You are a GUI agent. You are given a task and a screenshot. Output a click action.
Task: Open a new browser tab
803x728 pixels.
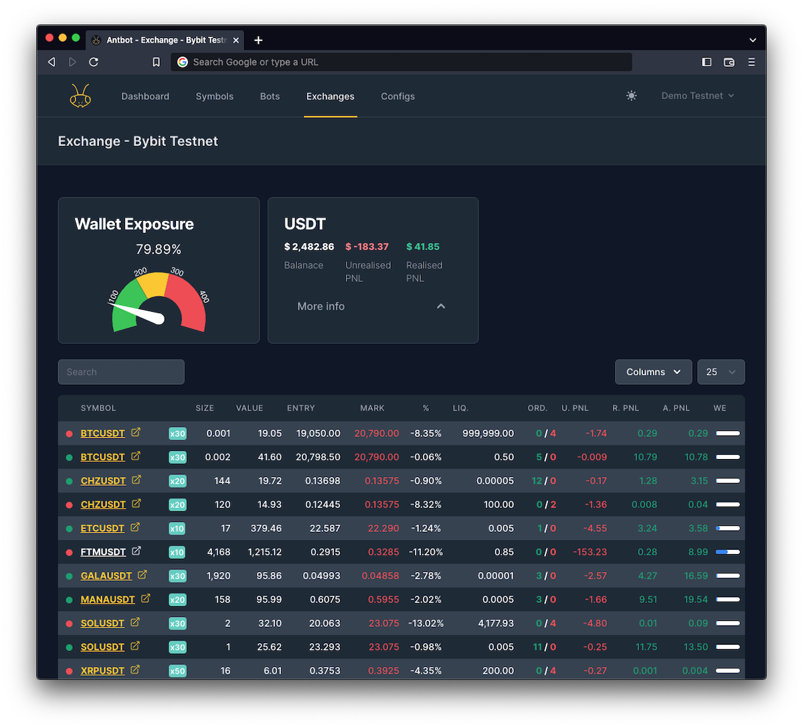click(258, 40)
